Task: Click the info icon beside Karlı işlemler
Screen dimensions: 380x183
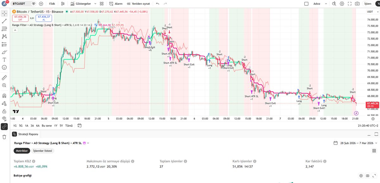Action: (x=255, y=161)
